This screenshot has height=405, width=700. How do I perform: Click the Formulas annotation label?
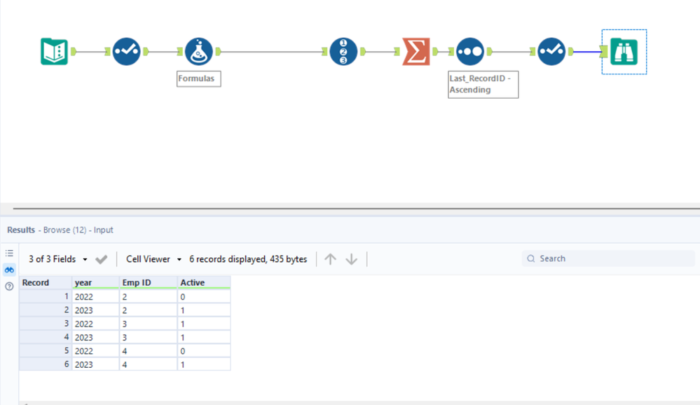pos(199,78)
